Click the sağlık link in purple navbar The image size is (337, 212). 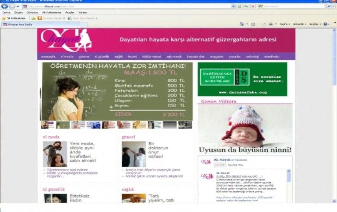point(119,56)
